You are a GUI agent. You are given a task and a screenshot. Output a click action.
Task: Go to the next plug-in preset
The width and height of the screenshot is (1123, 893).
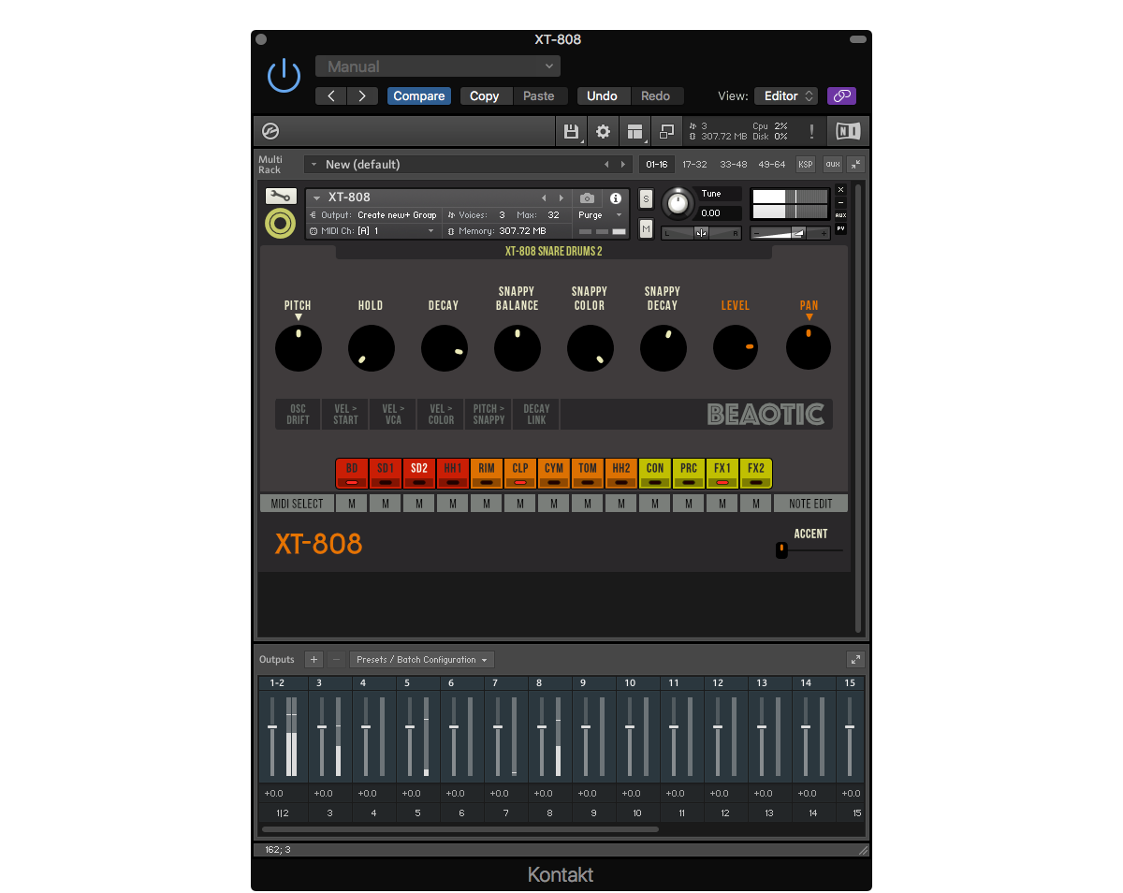click(x=362, y=96)
